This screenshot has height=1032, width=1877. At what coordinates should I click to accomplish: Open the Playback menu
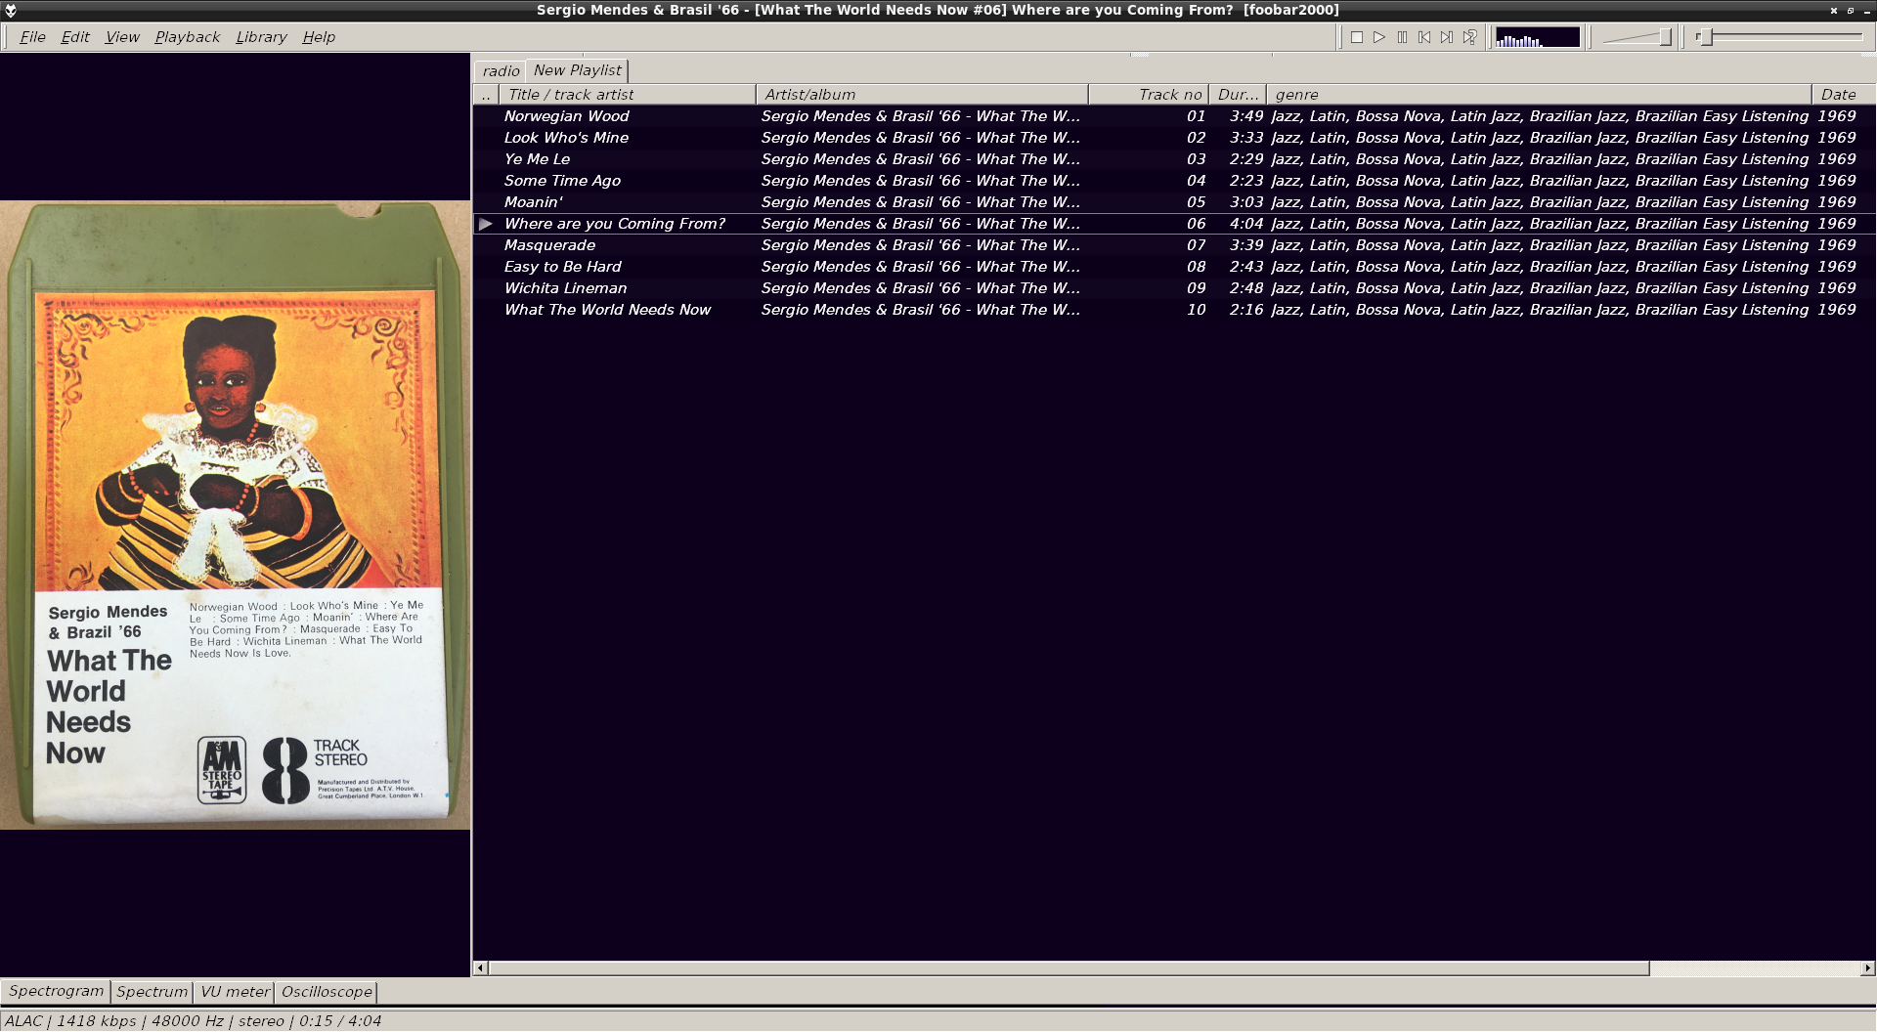click(188, 37)
